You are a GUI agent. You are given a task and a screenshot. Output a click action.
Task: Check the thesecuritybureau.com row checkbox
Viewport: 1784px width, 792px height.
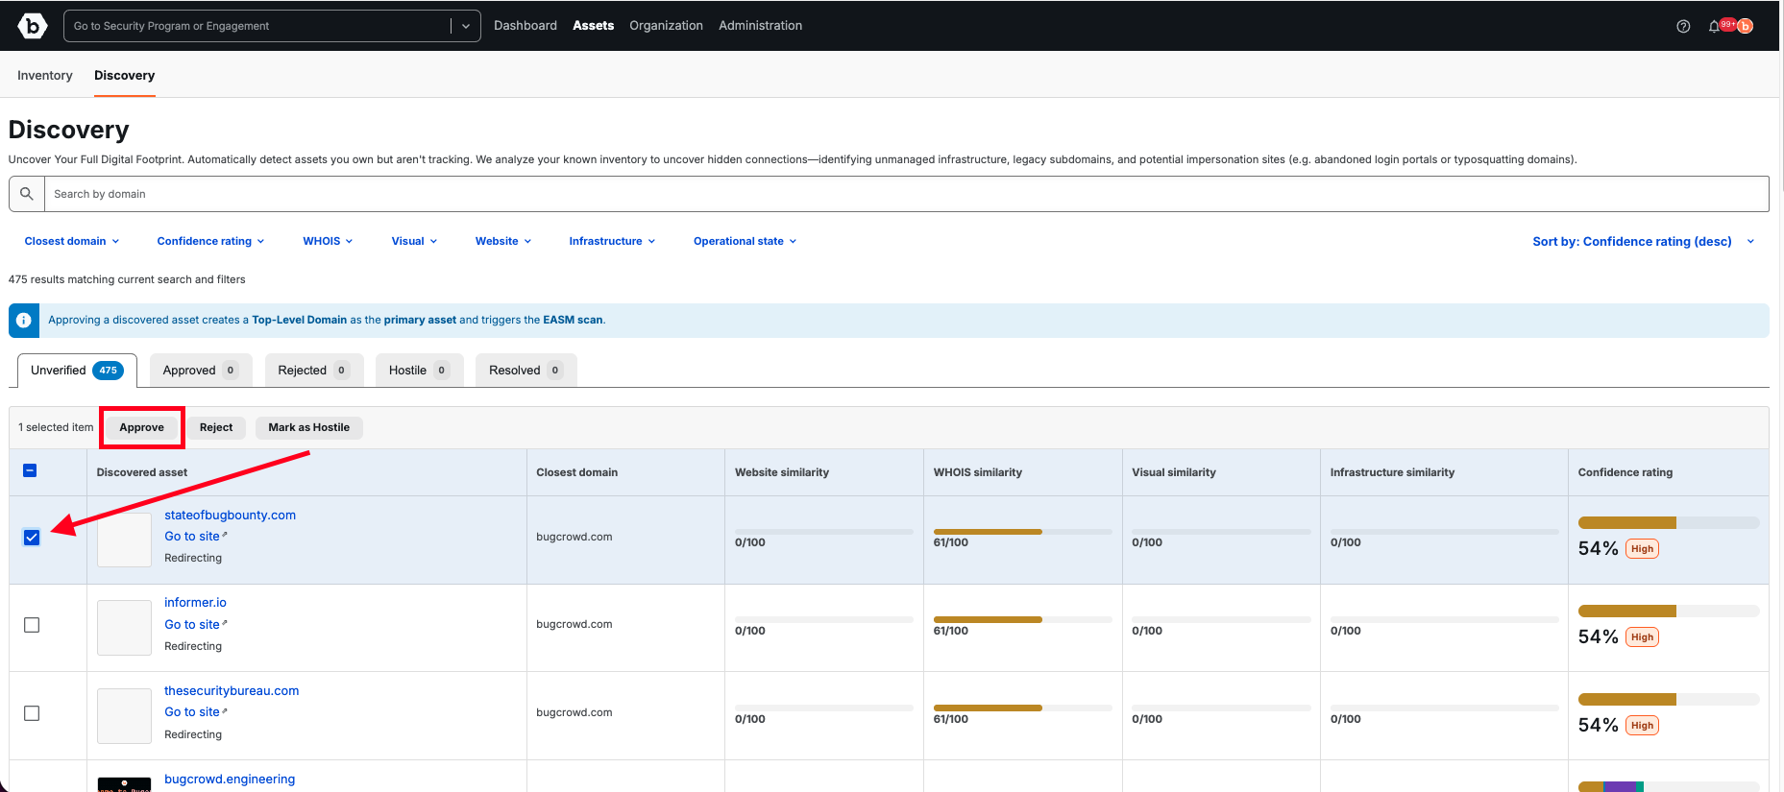tap(32, 713)
